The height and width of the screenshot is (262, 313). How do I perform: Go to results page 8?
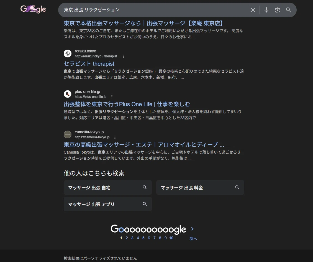click(160, 238)
